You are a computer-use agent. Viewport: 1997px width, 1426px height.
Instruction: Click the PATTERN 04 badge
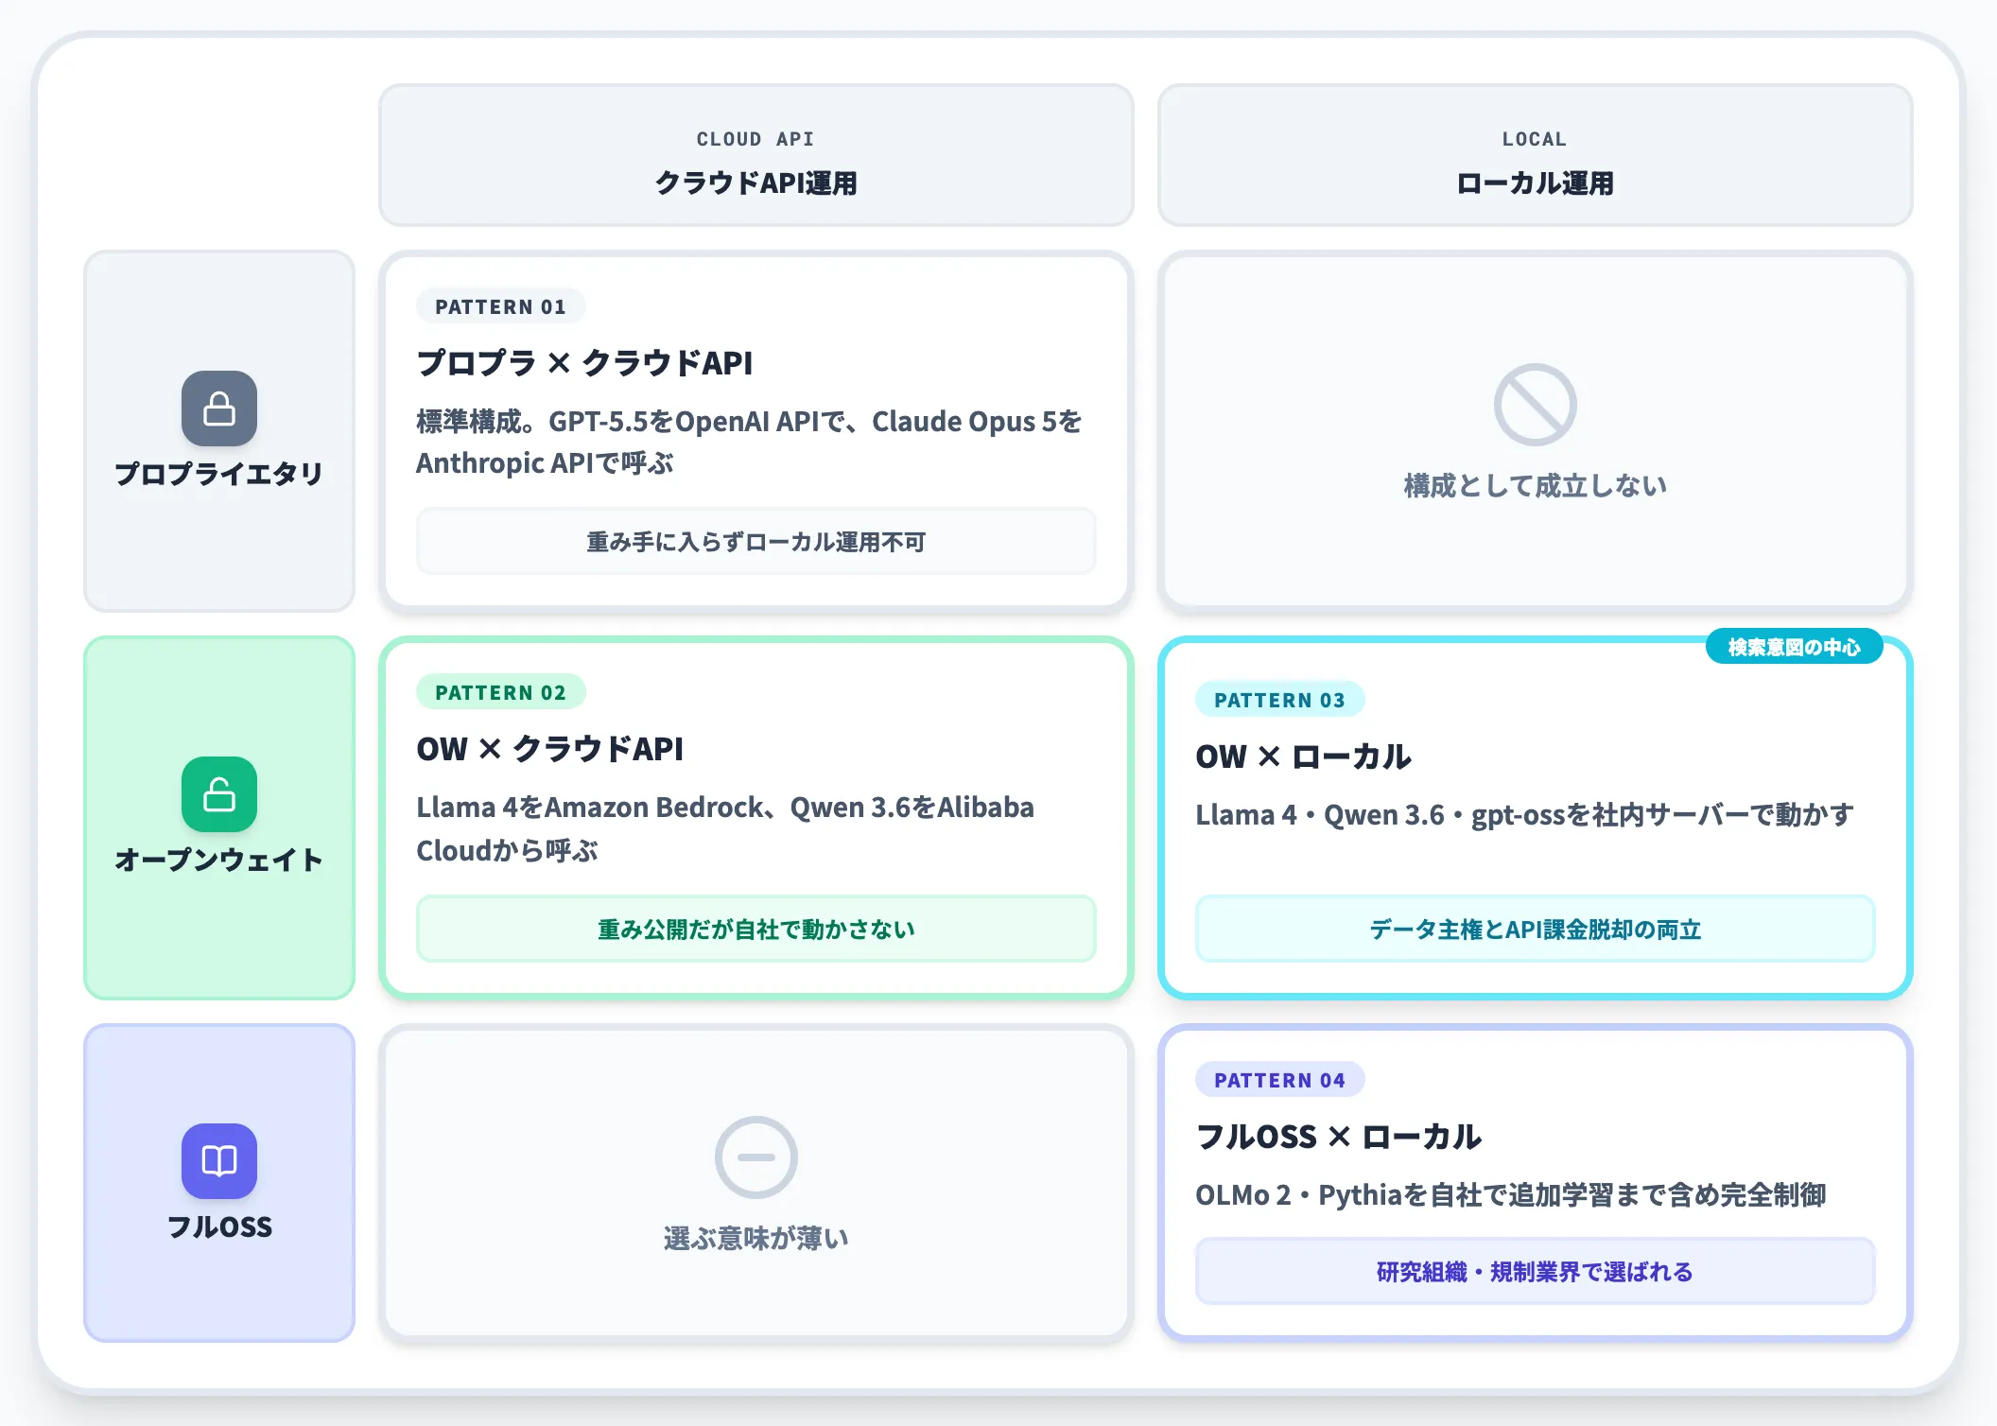click(1279, 1080)
